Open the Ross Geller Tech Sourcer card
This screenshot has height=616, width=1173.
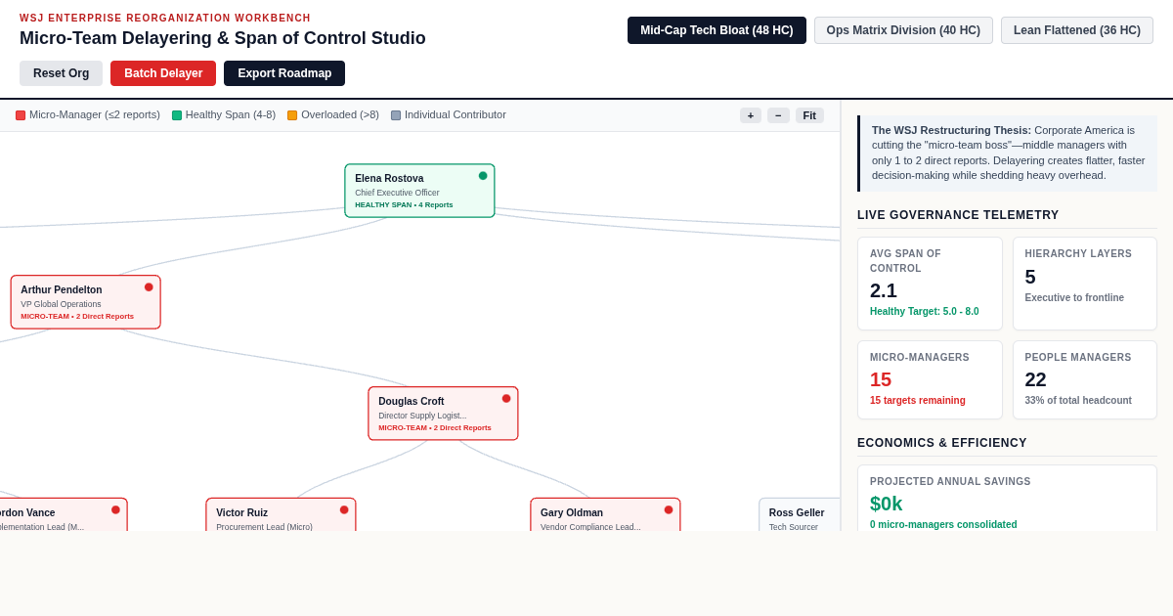pos(800,515)
